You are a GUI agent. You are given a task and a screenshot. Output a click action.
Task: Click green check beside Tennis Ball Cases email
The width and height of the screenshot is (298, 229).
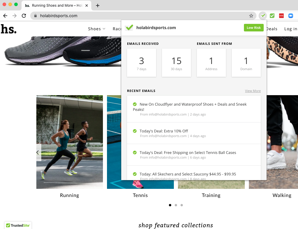[135, 152]
